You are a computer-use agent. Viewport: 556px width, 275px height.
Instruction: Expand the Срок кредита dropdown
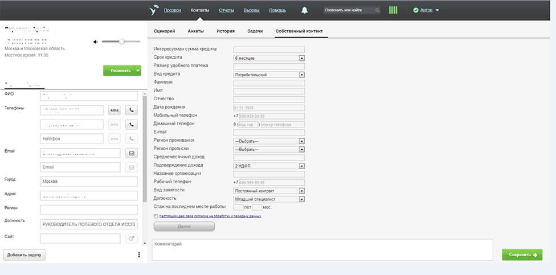tap(302, 58)
